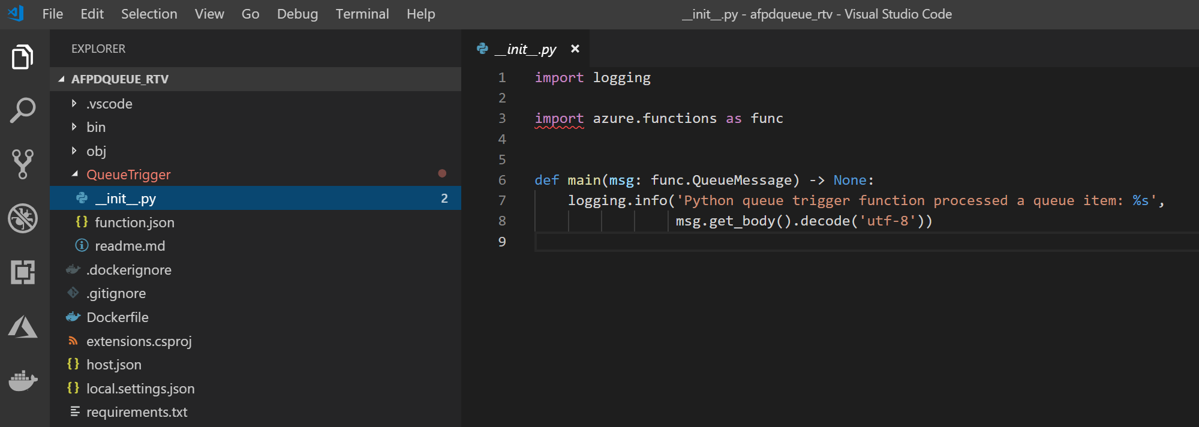Screen dimensions: 1199x427
Task: Close the __init__.py editor tab
Action: coord(575,49)
